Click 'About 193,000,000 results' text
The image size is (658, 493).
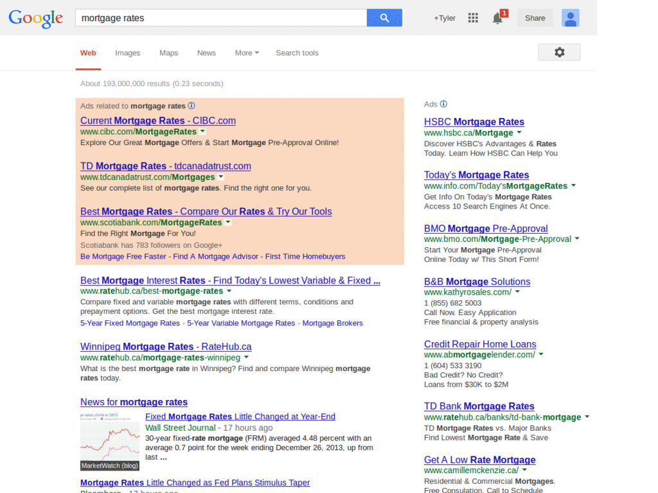tap(125, 83)
